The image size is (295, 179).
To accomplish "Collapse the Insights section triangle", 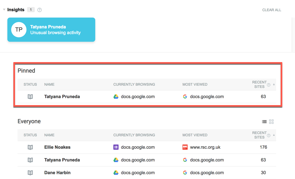I will (4, 10).
